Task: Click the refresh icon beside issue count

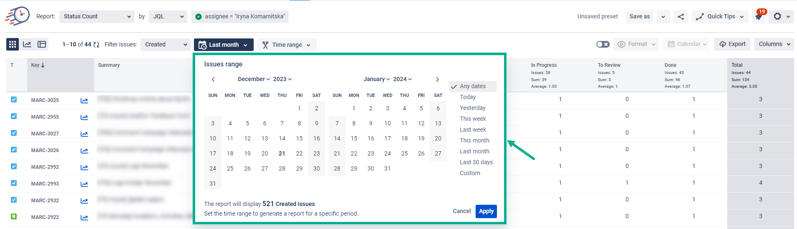Action: pos(97,45)
